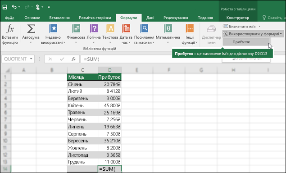This screenshot has height=173, width=286.
Task: Select column C header
Action: click(82, 70)
